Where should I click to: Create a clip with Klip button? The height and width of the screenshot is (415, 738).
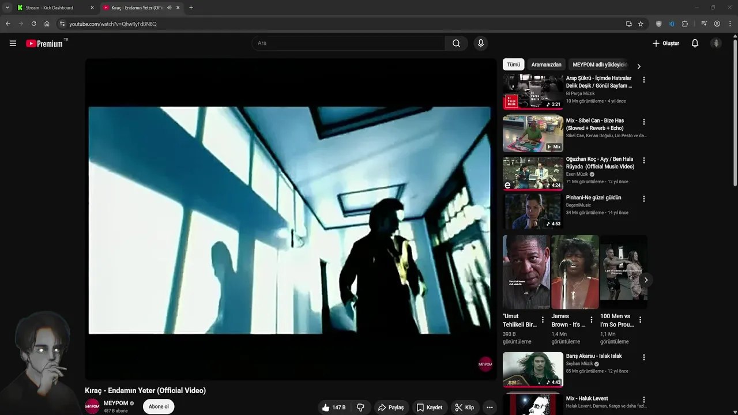click(464, 408)
